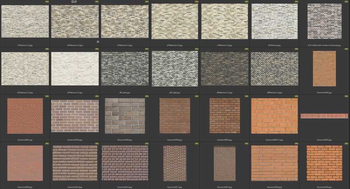
Task: Select the d-81-tilable-dark-mortar-enchanced.jpg thumbnail
Action: pos(324,21)
